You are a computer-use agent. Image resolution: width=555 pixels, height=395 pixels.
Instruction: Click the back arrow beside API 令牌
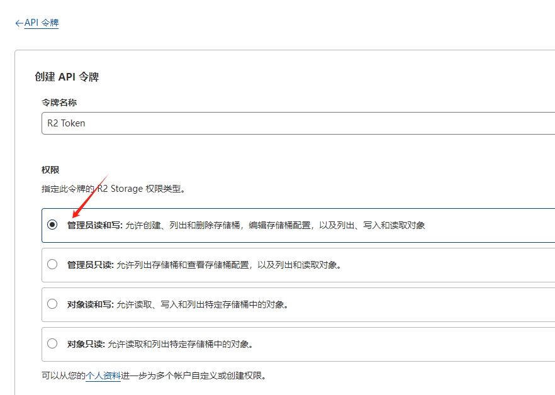(19, 23)
